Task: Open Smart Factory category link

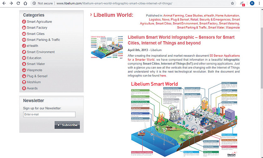Action: (x=37, y=28)
